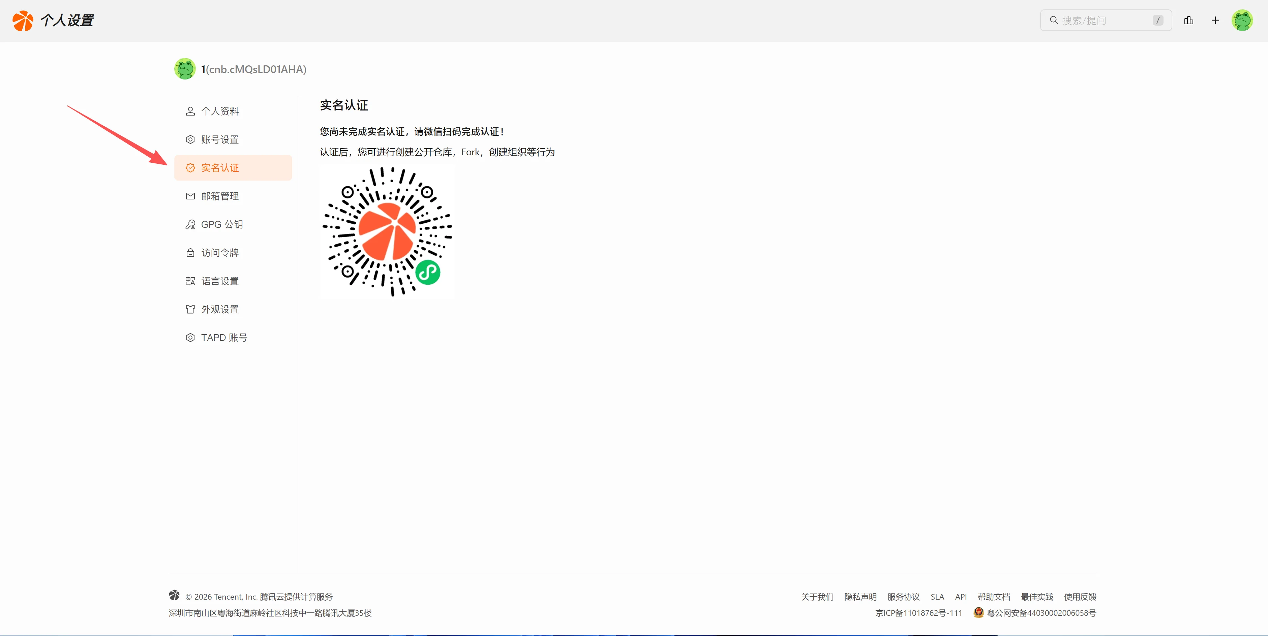Open the API footer link

(961, 597)
